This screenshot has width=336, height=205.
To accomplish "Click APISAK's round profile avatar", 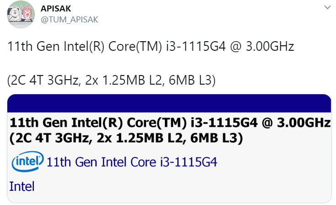I will click(x=20, y=14).
